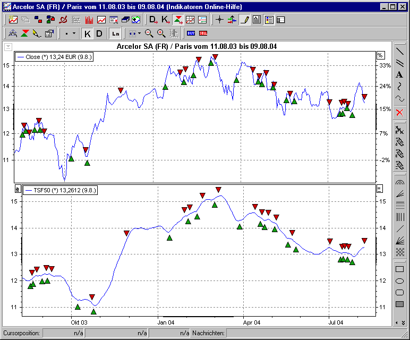Select the text annotation tool
This screenshot has width=410, height=340.
pyautogui.click(x=399, y=75)
